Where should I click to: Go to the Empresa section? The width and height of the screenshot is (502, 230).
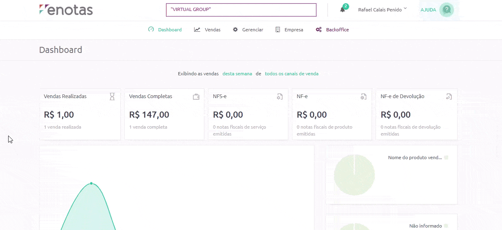tap(289, 30)
